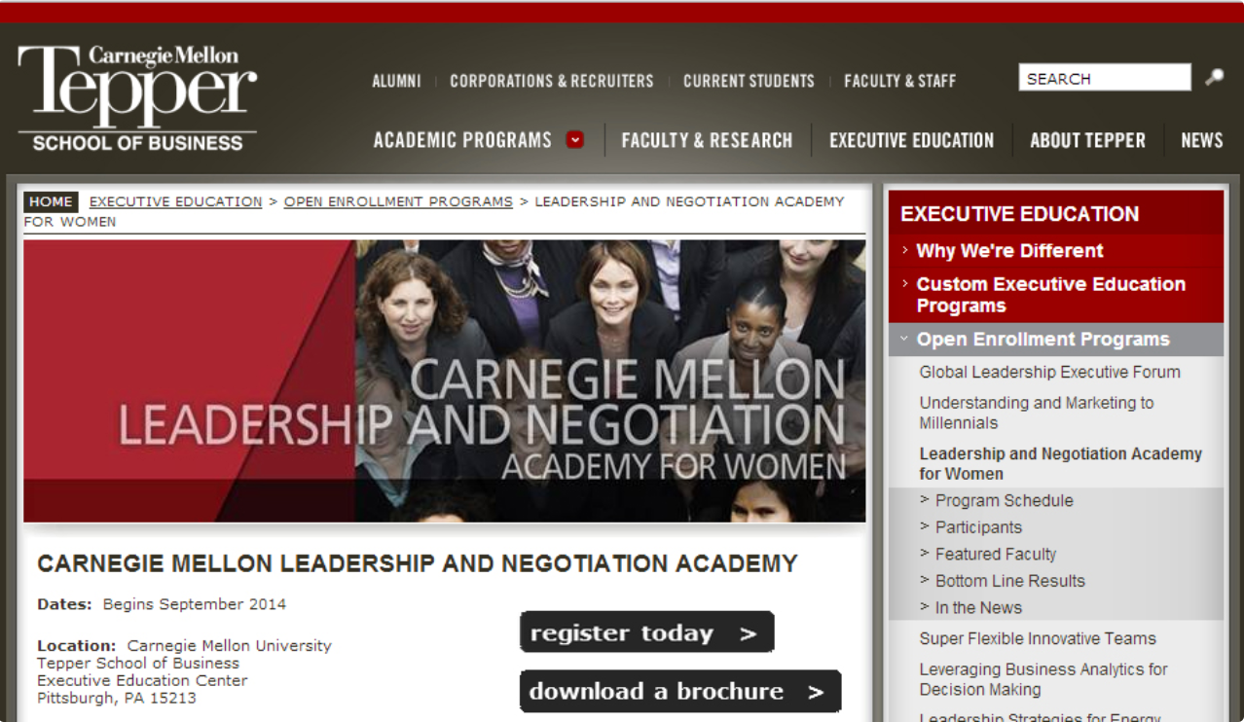Open Bottom Line Results sidebar link
The image size is (1244, 722).
point(1009,581)
